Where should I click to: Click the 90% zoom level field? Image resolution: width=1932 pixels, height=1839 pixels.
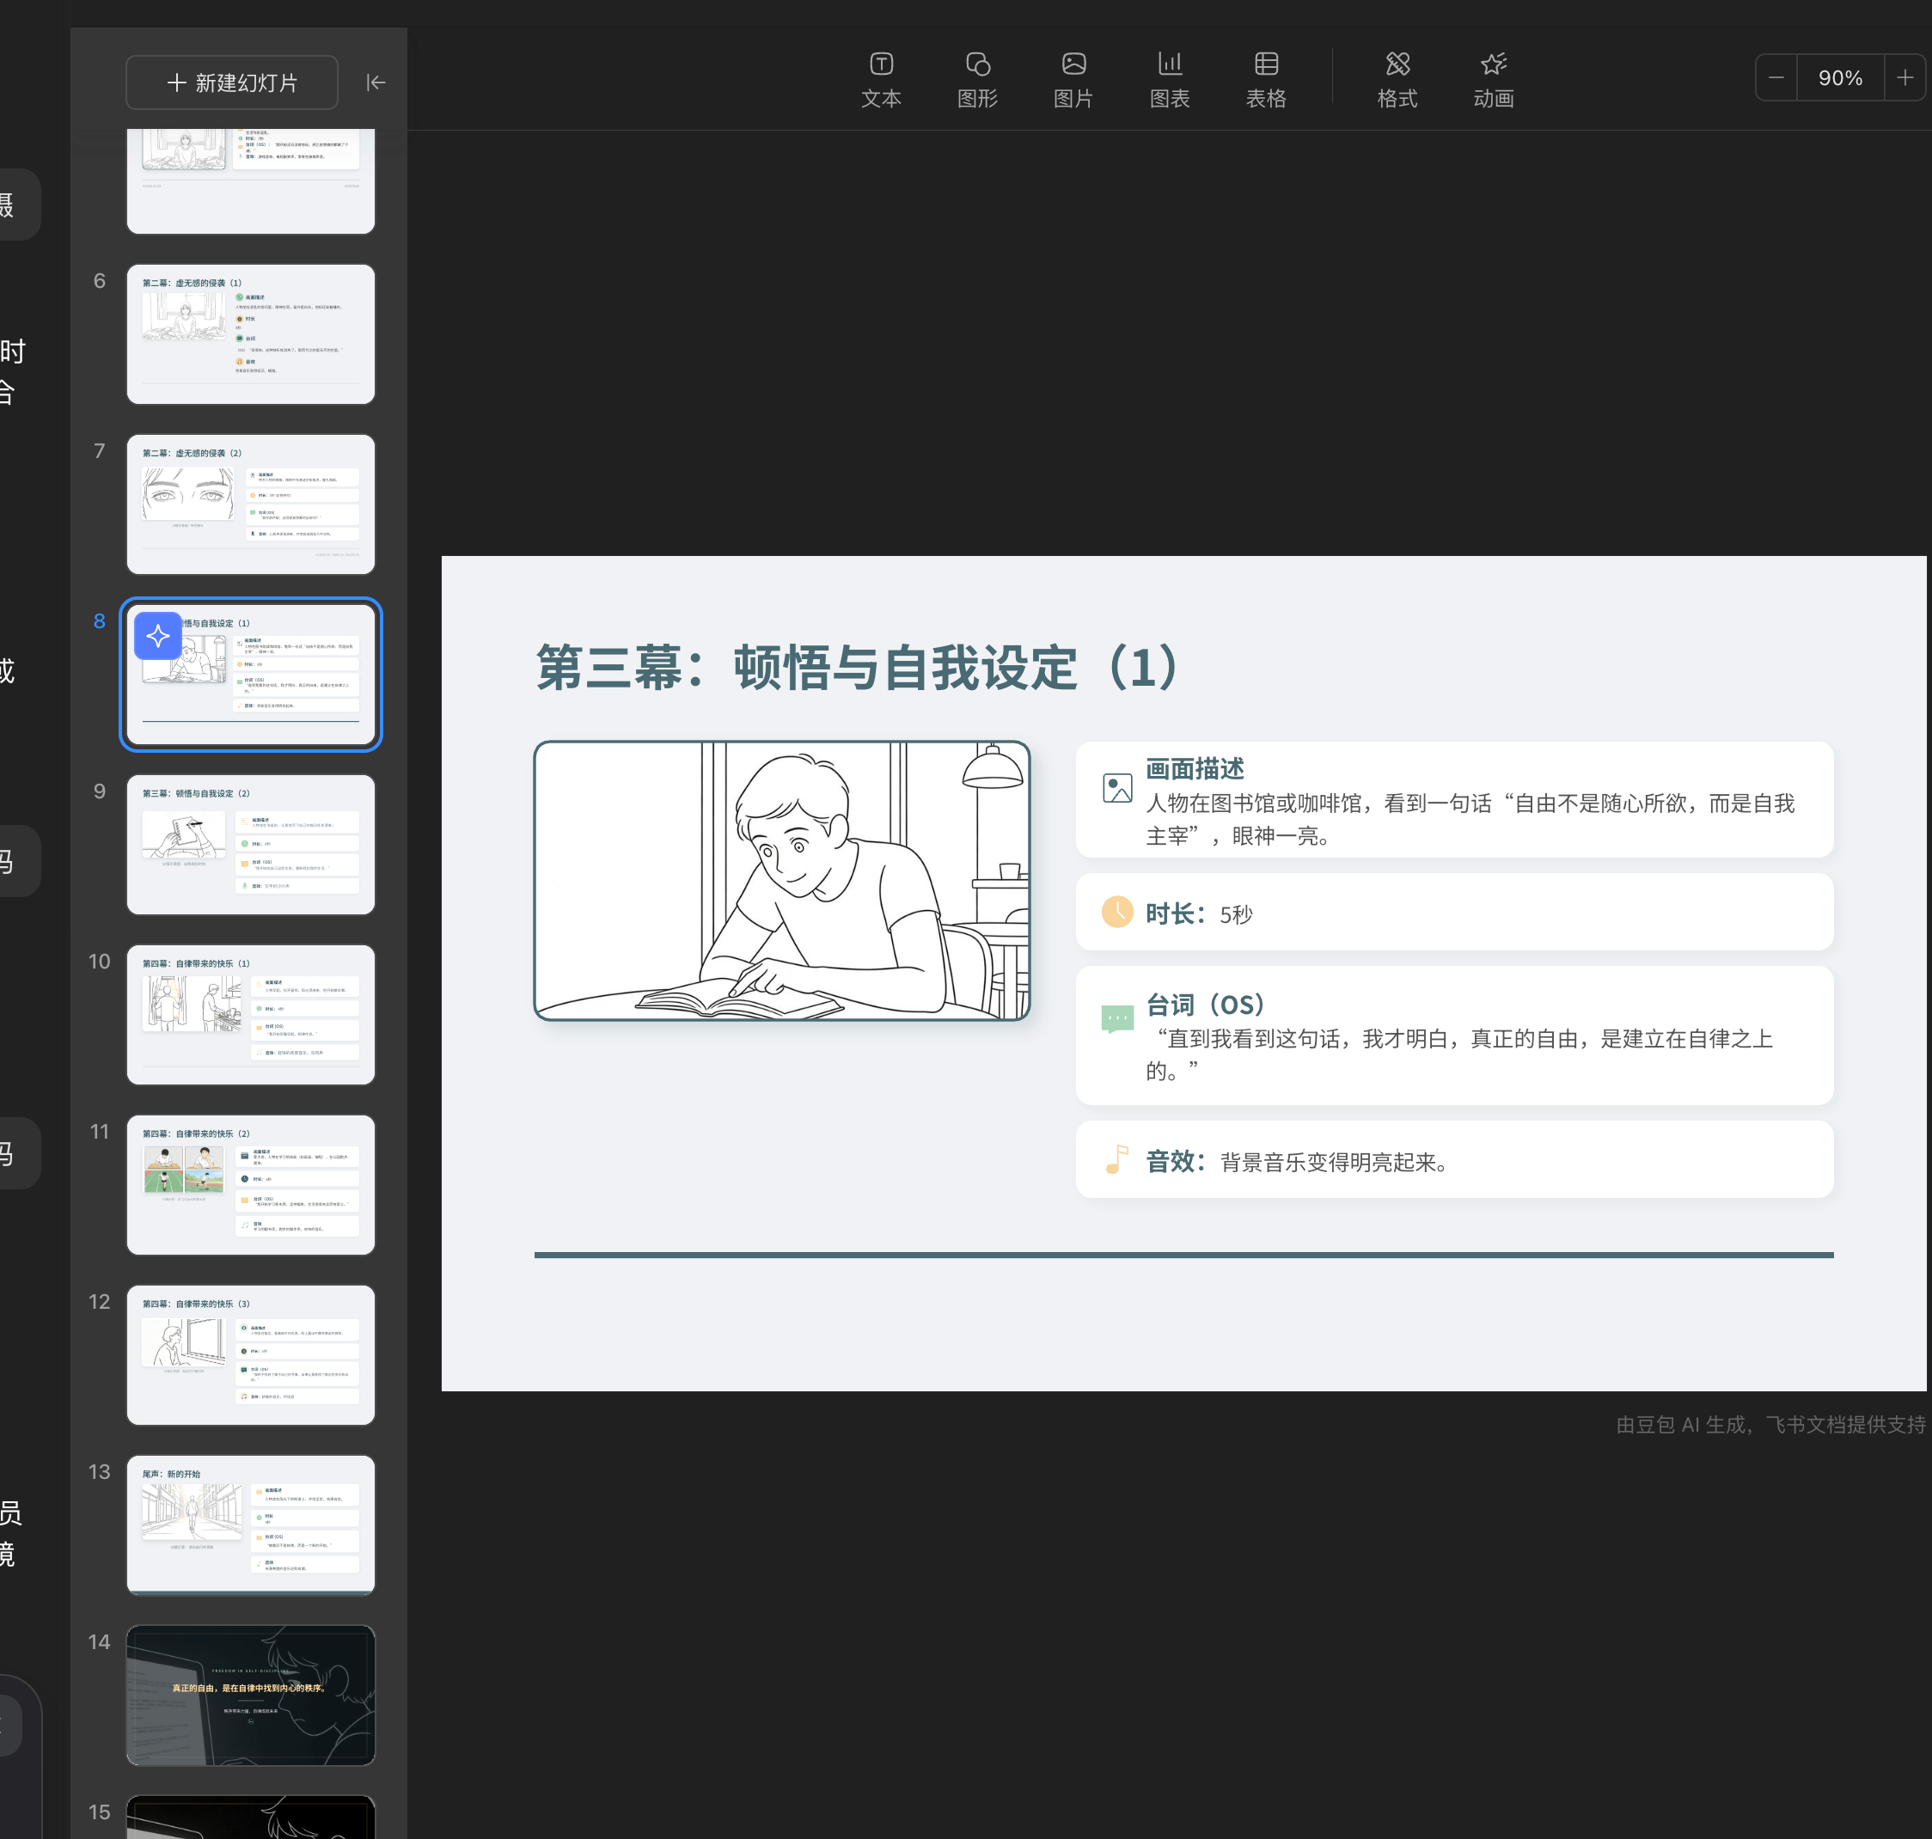pos(1840,77)
